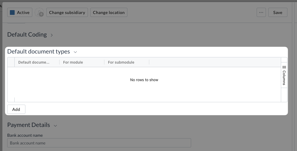Click the Default Coding heading text
Image resolution: width=297 pixels, height=151 pixels.
click(27, 35)
